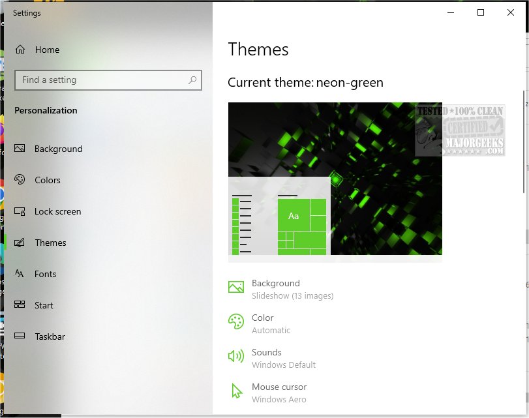Click the Lock screen sidebar icon
This screenshot has width=529, height=418.
pyautogui.click(x=20, y=211)
